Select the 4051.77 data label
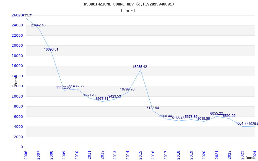Screen dimensions: 258x161 click(242, 124)
